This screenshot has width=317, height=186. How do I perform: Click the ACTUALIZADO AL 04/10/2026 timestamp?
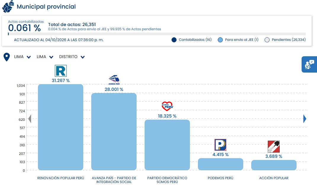tap(59, 40)
